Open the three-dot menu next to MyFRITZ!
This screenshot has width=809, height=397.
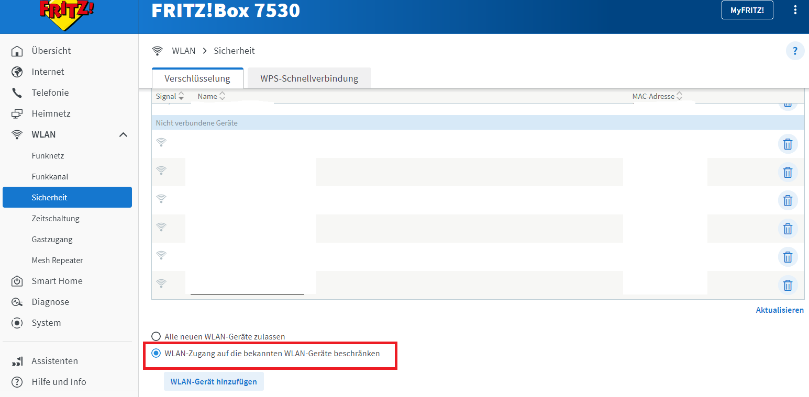[x=795, y=10]
